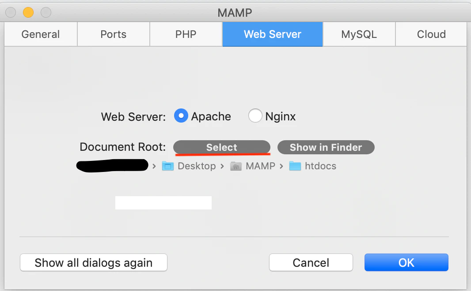Open the PHP tab

(186, 34)
